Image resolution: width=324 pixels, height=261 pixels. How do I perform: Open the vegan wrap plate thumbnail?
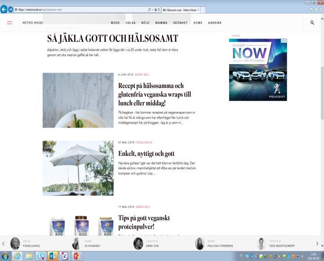[78, 100]
